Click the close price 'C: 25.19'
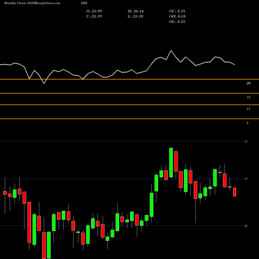This screenshot has height=259, width=259. (x=94, y=16)
